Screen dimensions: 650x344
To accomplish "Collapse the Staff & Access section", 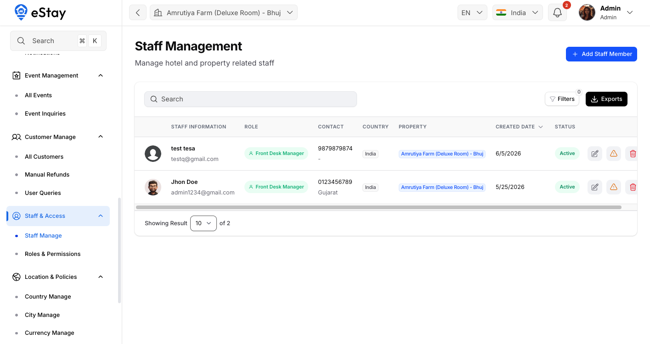I will [x=101, y=216].
